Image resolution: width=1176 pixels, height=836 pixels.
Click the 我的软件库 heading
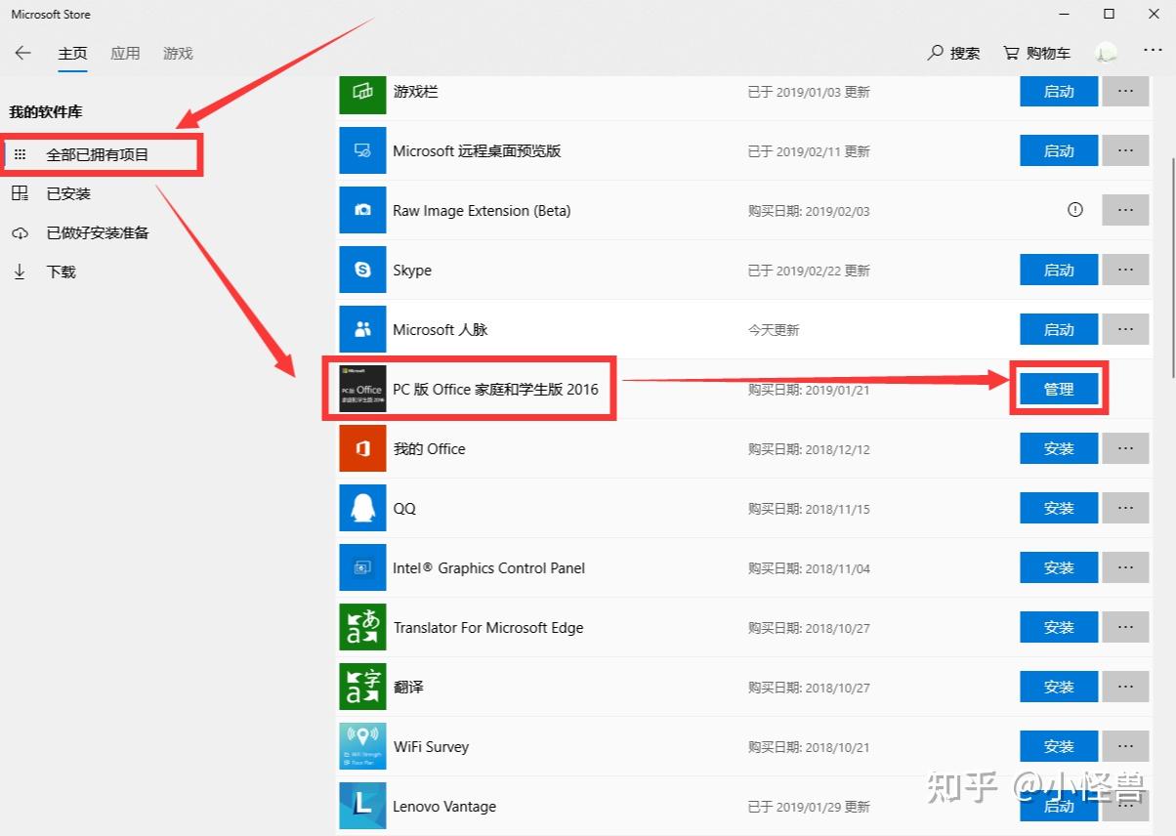click(46, 112)
